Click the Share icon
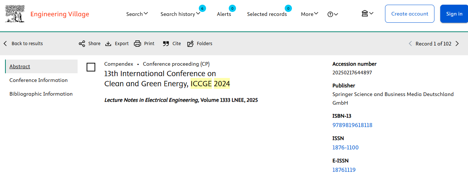Image resolution: width=468 pixels, height=179 pixels. (x=82, y=44)
